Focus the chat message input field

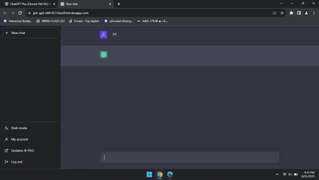(x=190, y=157)
